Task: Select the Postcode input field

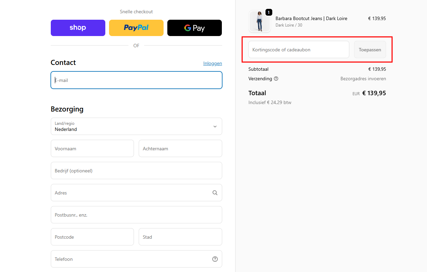Action: coord(92,237)
